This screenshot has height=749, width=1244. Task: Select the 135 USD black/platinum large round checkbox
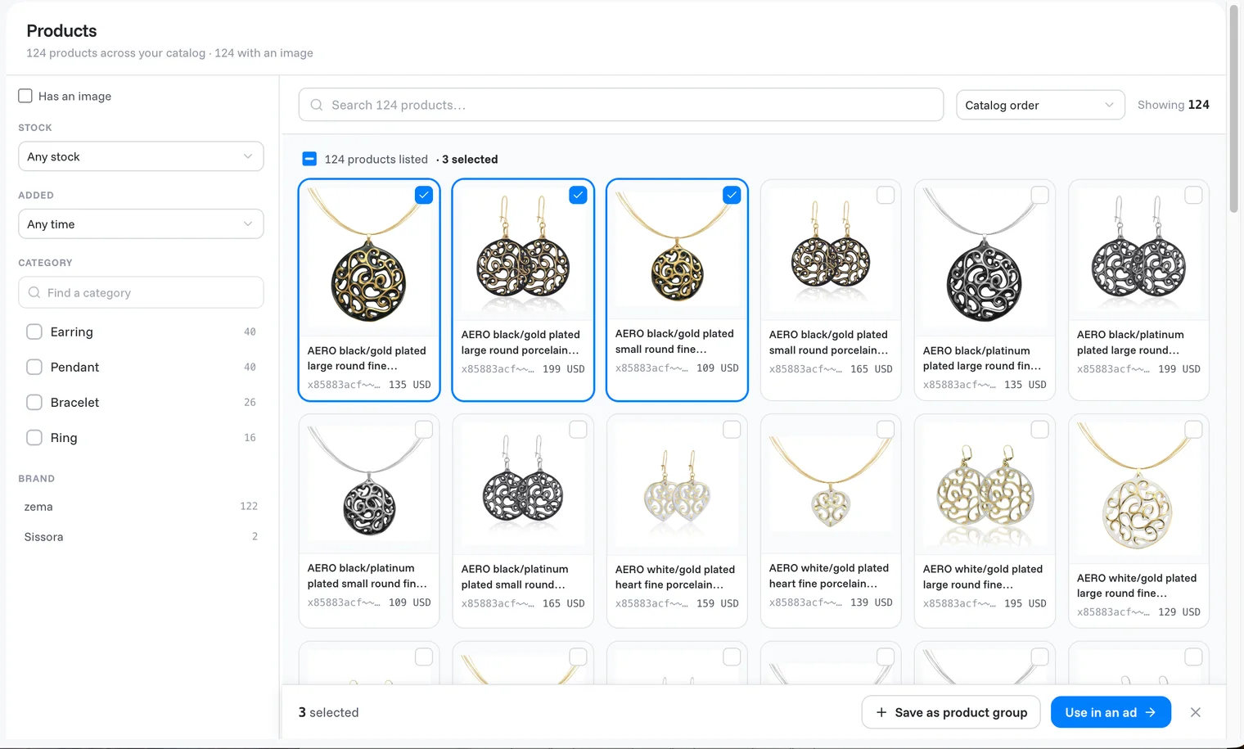coord(1039,195)
